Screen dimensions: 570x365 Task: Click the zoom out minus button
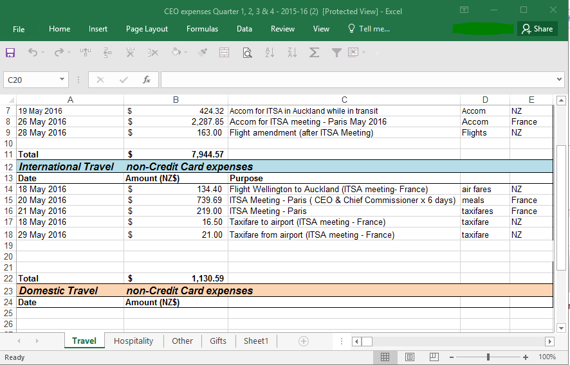[451, 357]
